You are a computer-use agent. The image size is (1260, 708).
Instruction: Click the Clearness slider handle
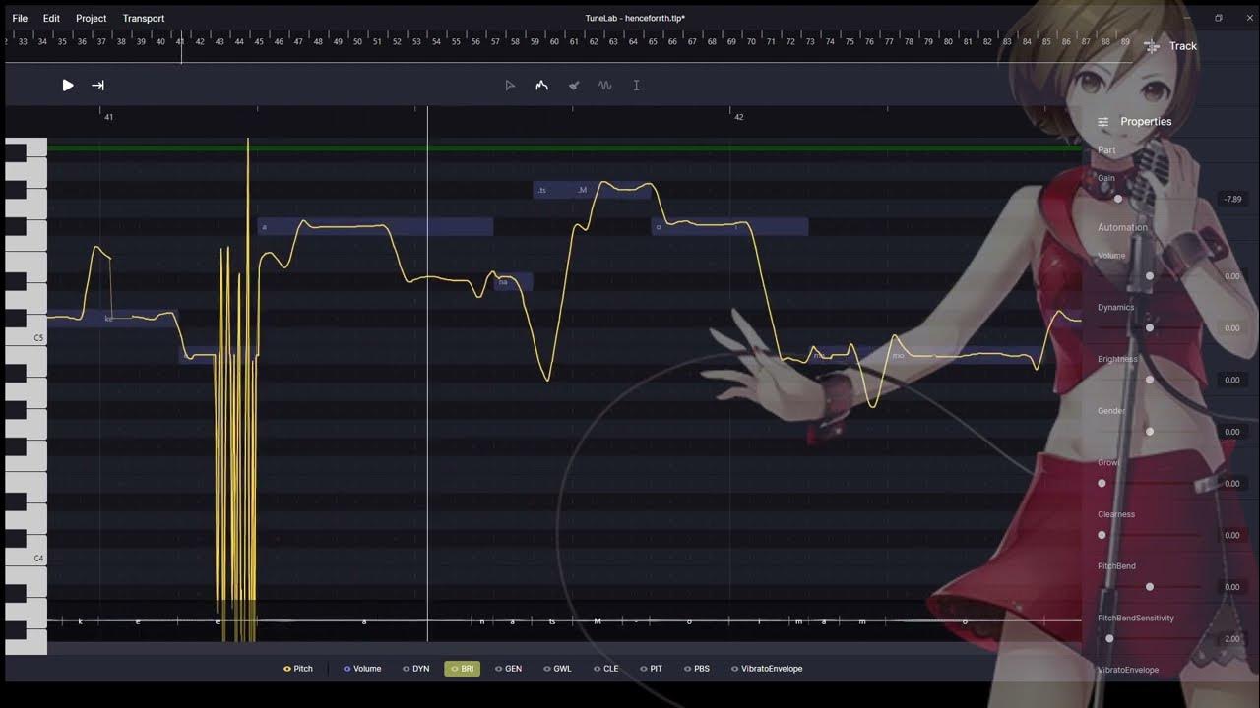click(x=1102, y=535)
